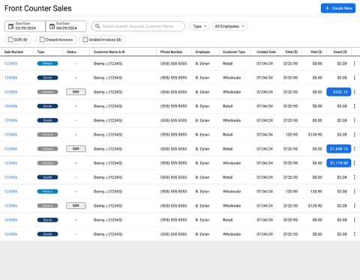The width and height of the screenshot is (360, 280).
Task: Sort by Customer Name & ID column
Action: 109,52
